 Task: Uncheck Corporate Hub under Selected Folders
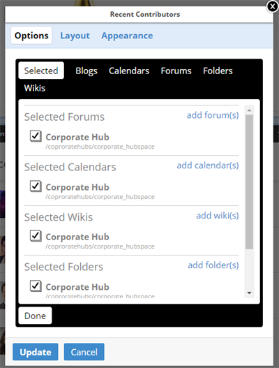36,286
